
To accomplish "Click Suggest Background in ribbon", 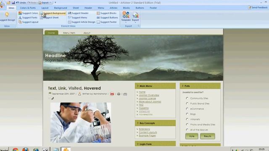I will (53, 13).
